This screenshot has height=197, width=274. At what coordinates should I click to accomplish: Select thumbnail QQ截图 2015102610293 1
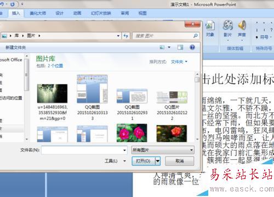coord(132,96)
